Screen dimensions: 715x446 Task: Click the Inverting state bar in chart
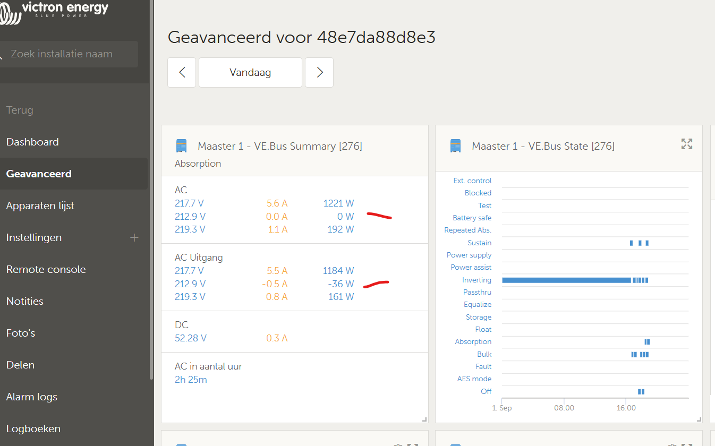(x=566, y=280)
